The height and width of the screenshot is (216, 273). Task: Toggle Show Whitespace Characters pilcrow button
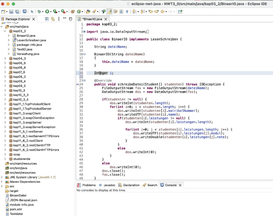pyautogui.click(x=127, y=12)
